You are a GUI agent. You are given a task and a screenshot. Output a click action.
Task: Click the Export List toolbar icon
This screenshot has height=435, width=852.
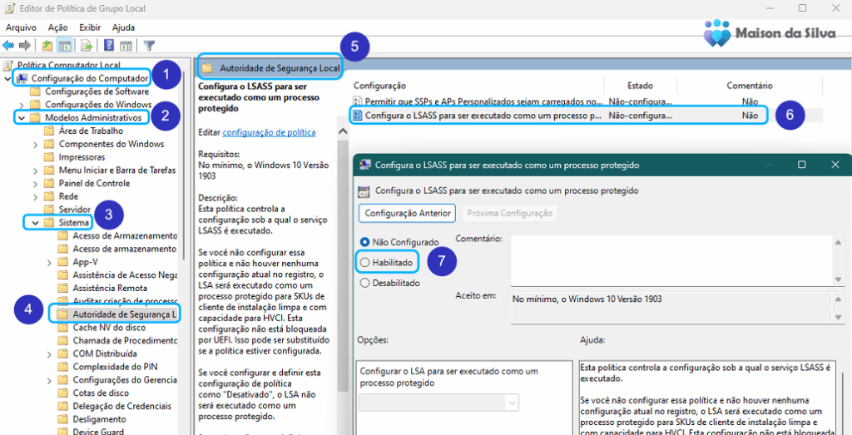tap(86, 45)
